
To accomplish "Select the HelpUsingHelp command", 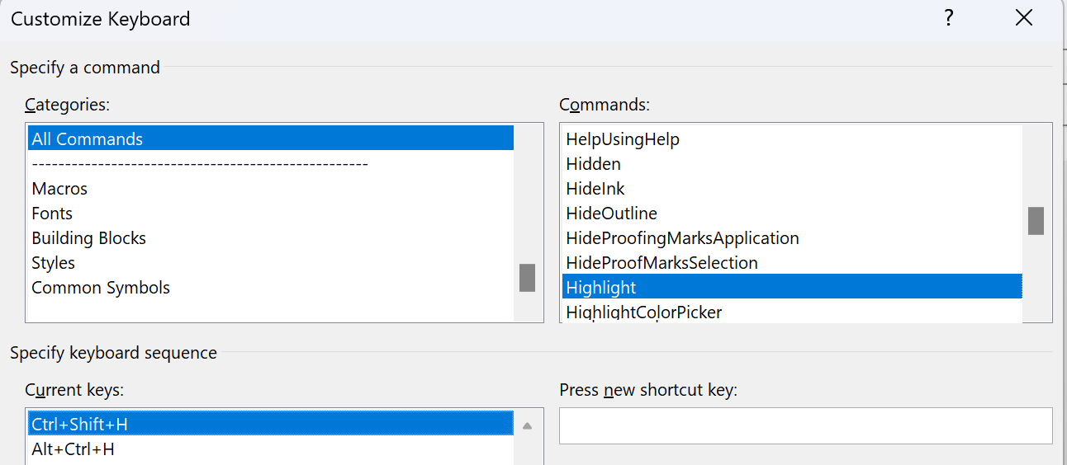I will click(623, 139).
